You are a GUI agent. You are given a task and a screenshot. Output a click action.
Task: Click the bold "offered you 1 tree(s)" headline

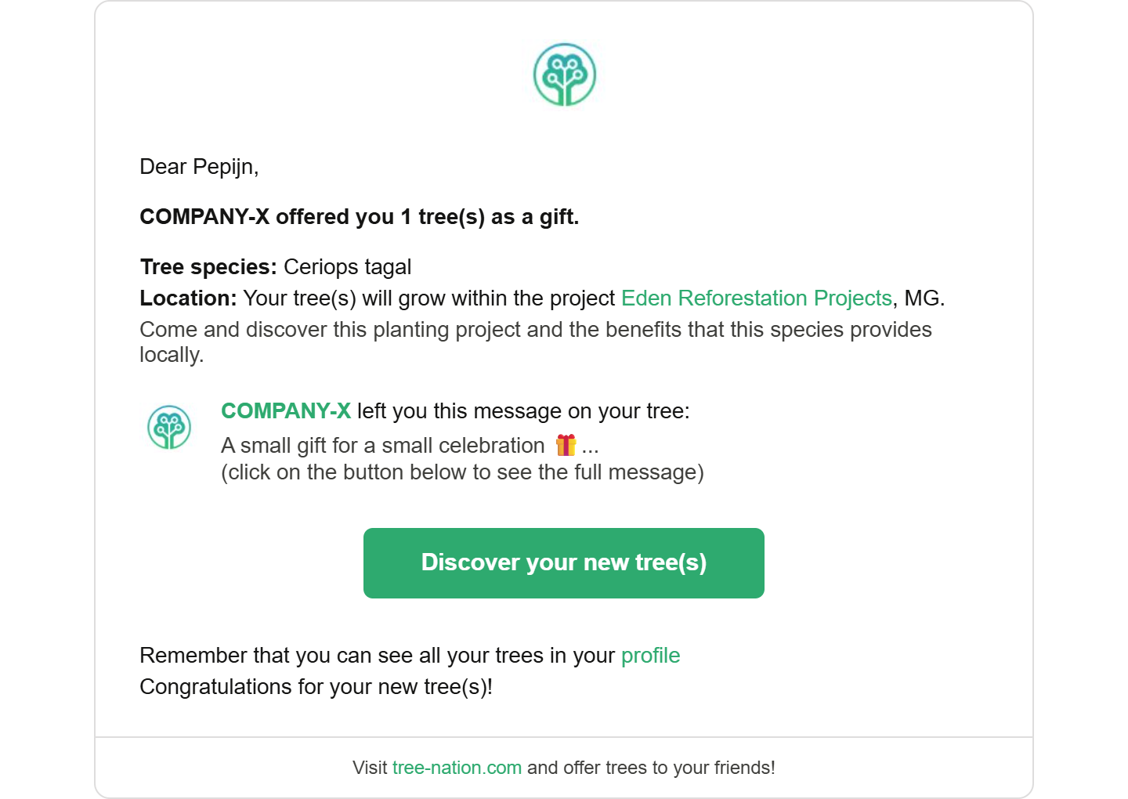pyautogui.click(x=359, y=217)
